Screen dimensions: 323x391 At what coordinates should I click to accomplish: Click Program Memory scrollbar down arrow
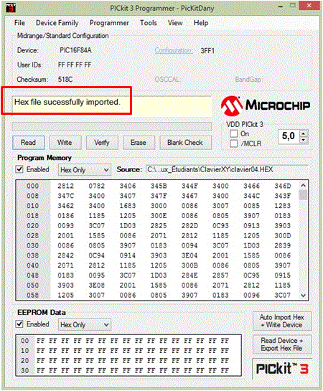pyautogui.click(x=304, y=296)
